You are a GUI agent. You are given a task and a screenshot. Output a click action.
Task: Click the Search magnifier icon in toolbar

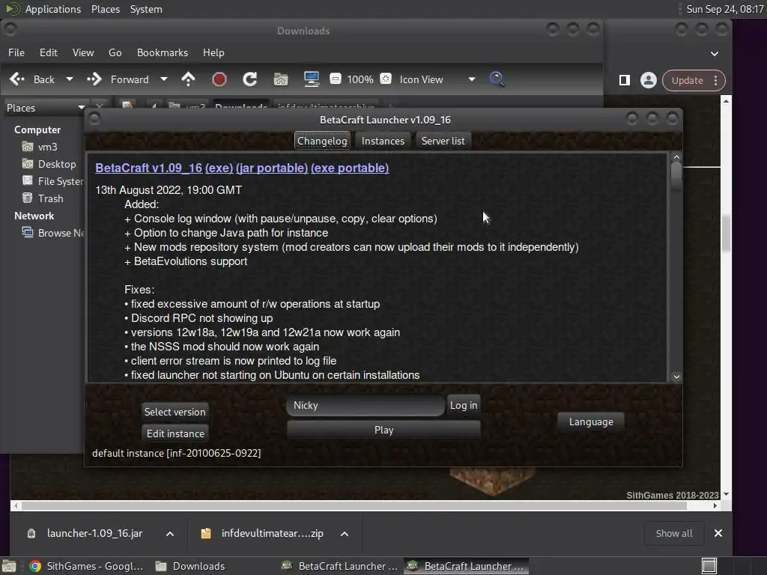coord(497,79)
